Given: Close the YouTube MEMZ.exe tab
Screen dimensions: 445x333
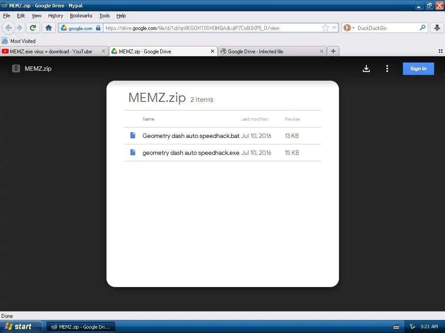Looking at the screenshot, I should click(103, 51).
